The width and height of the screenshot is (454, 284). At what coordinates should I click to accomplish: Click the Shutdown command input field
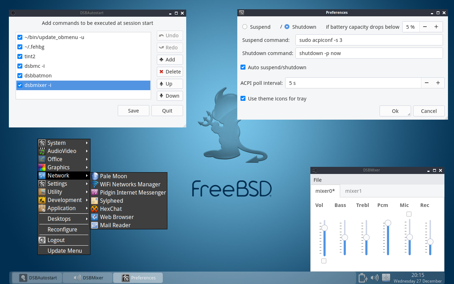369,53
